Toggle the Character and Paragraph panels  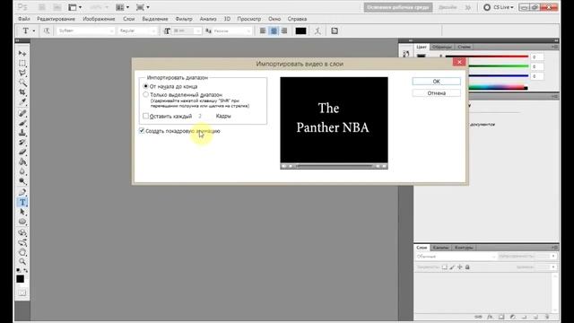(x=335, y=31)
